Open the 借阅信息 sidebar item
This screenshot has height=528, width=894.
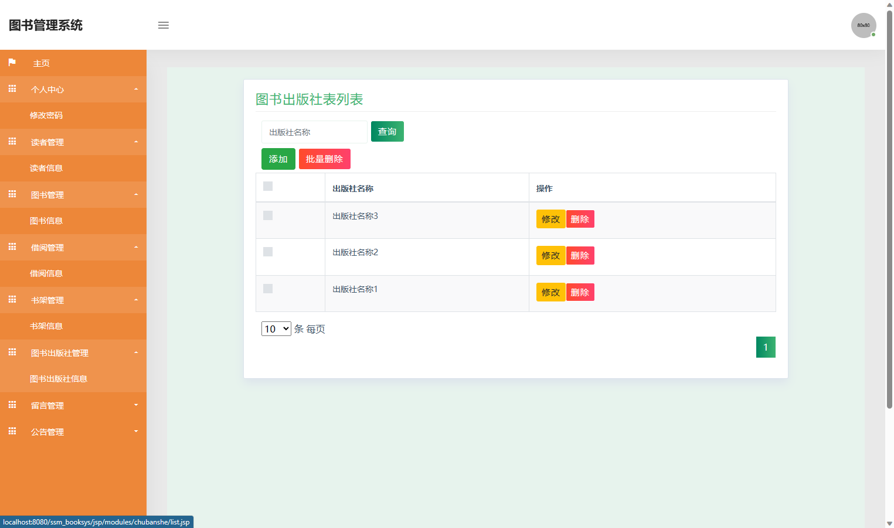point(47,273)
